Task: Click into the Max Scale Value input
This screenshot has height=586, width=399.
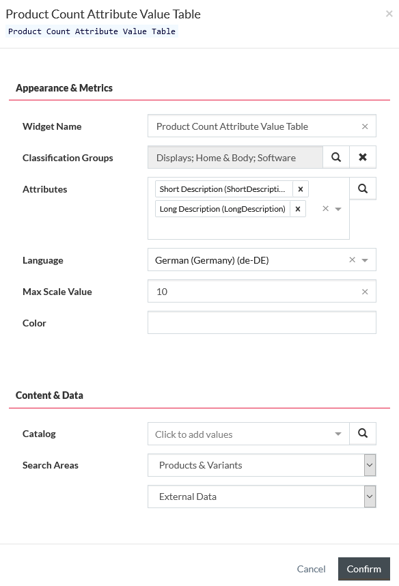Action: coord(254,292)
